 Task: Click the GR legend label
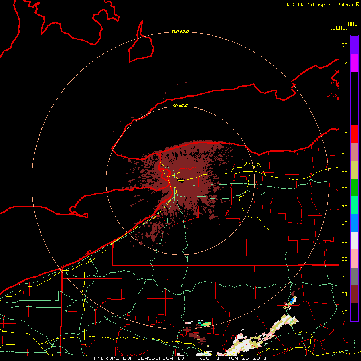pyautogui.click(x=344, y=152)
